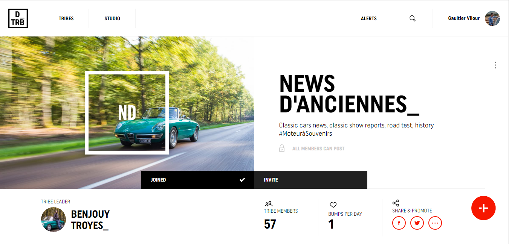Click the bumps per day value 1
The width and height of the screenshot is (509, 244).
(331, 224)
